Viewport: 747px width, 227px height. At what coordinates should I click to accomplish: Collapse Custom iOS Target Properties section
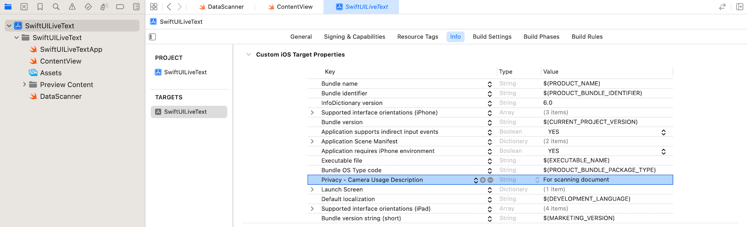pos(249,54)
